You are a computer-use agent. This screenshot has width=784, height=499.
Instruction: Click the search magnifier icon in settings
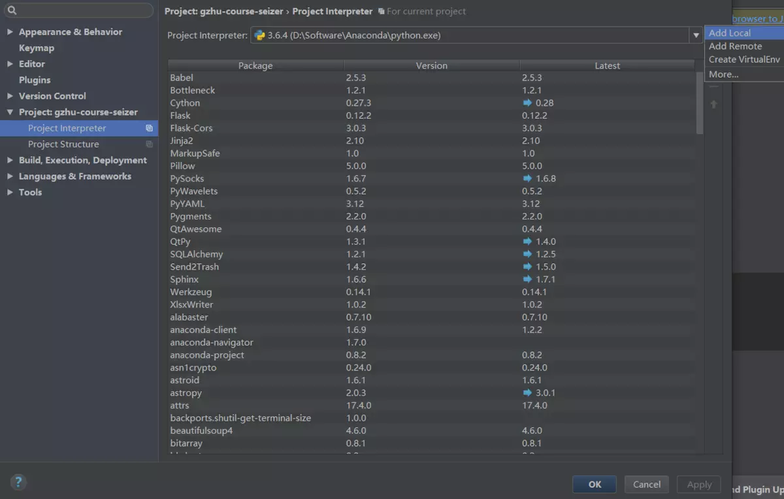[11, 10]
